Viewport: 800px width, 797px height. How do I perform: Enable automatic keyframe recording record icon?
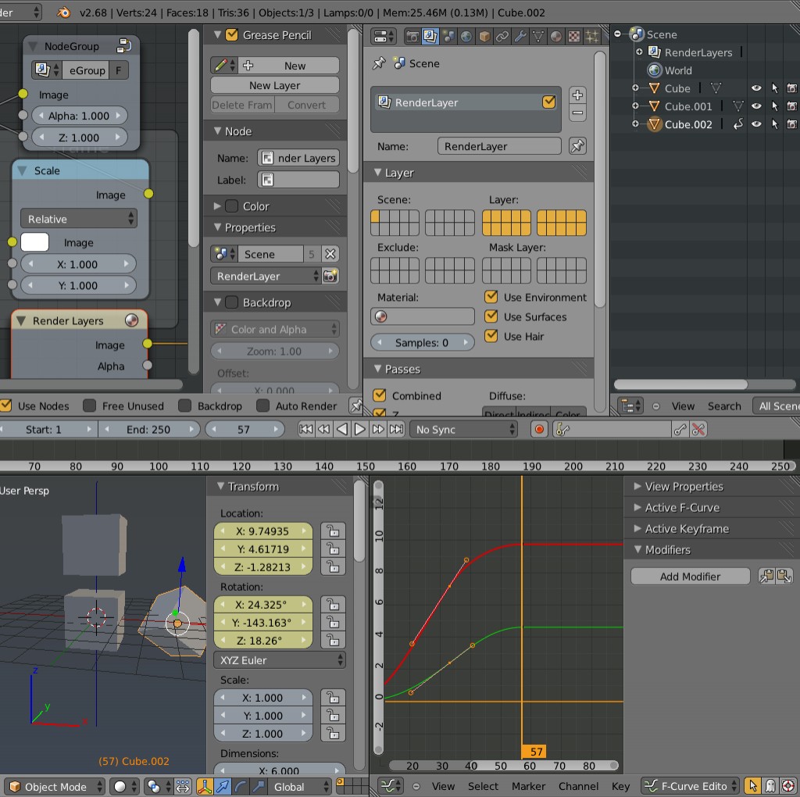(539, 429)
